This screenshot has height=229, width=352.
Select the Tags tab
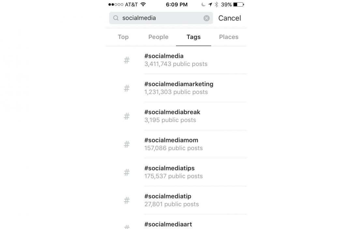tap(194, 37)
